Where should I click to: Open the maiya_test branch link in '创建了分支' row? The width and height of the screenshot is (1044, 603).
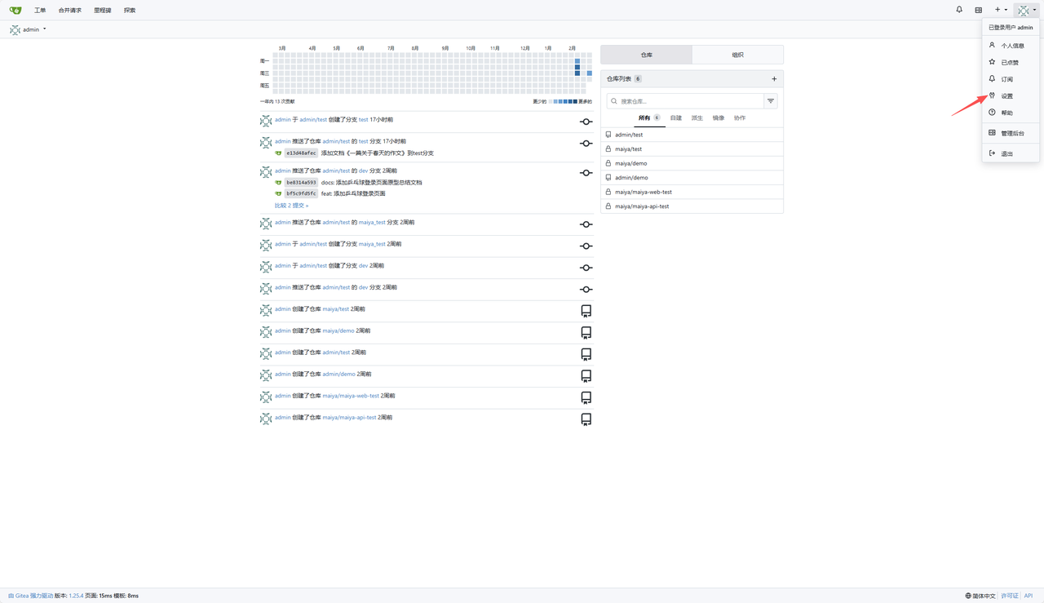click(x=372, y=244)
